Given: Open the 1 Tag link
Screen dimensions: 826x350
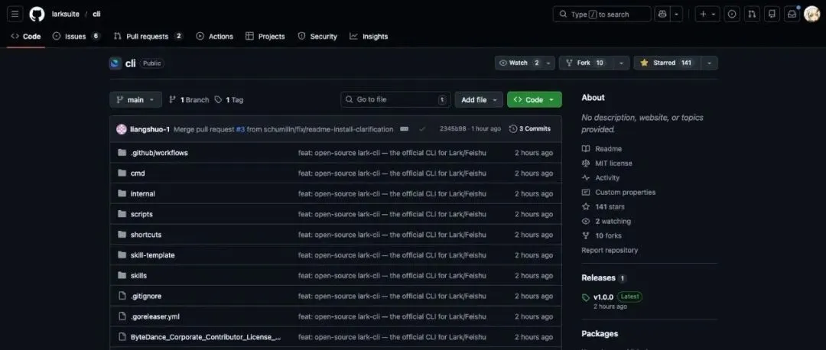Looking at the screenshot, I should 229,100.
